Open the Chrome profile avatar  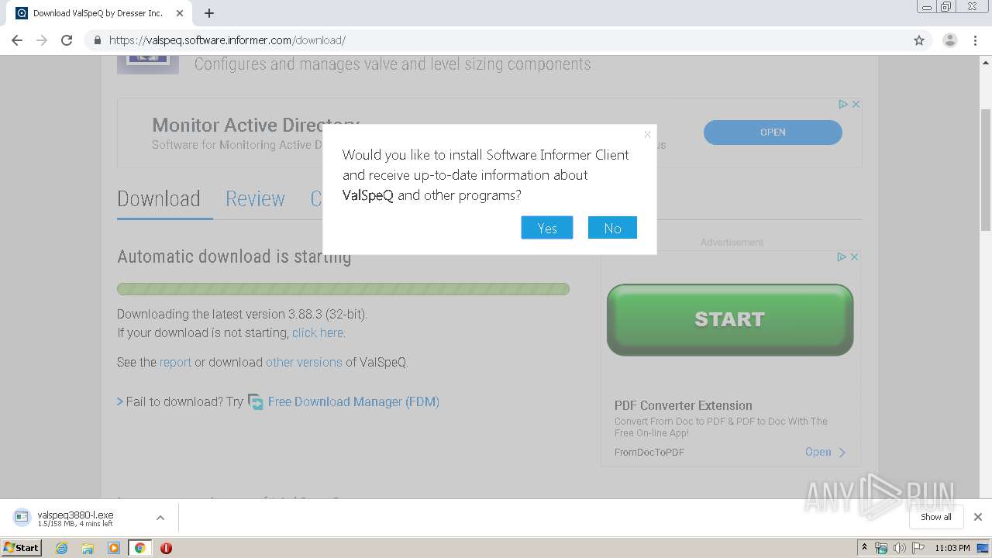[x=950, y=40]
